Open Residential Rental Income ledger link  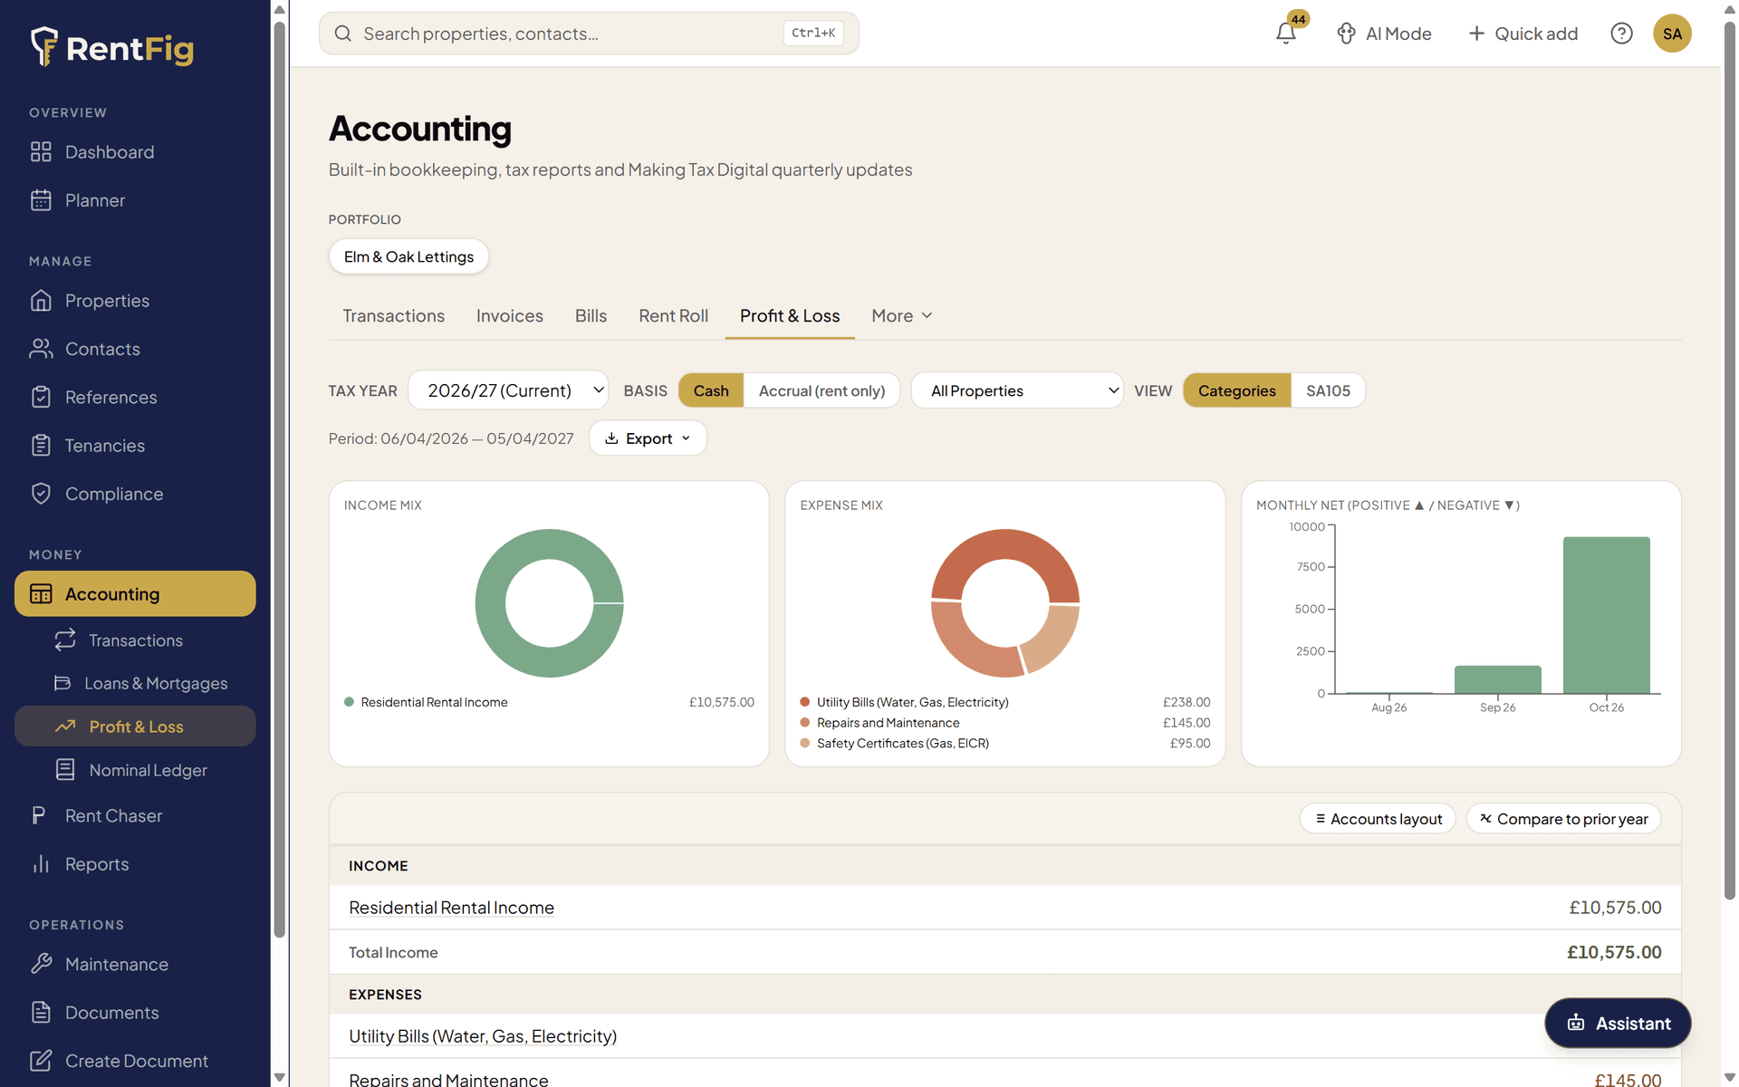(451, 908)
